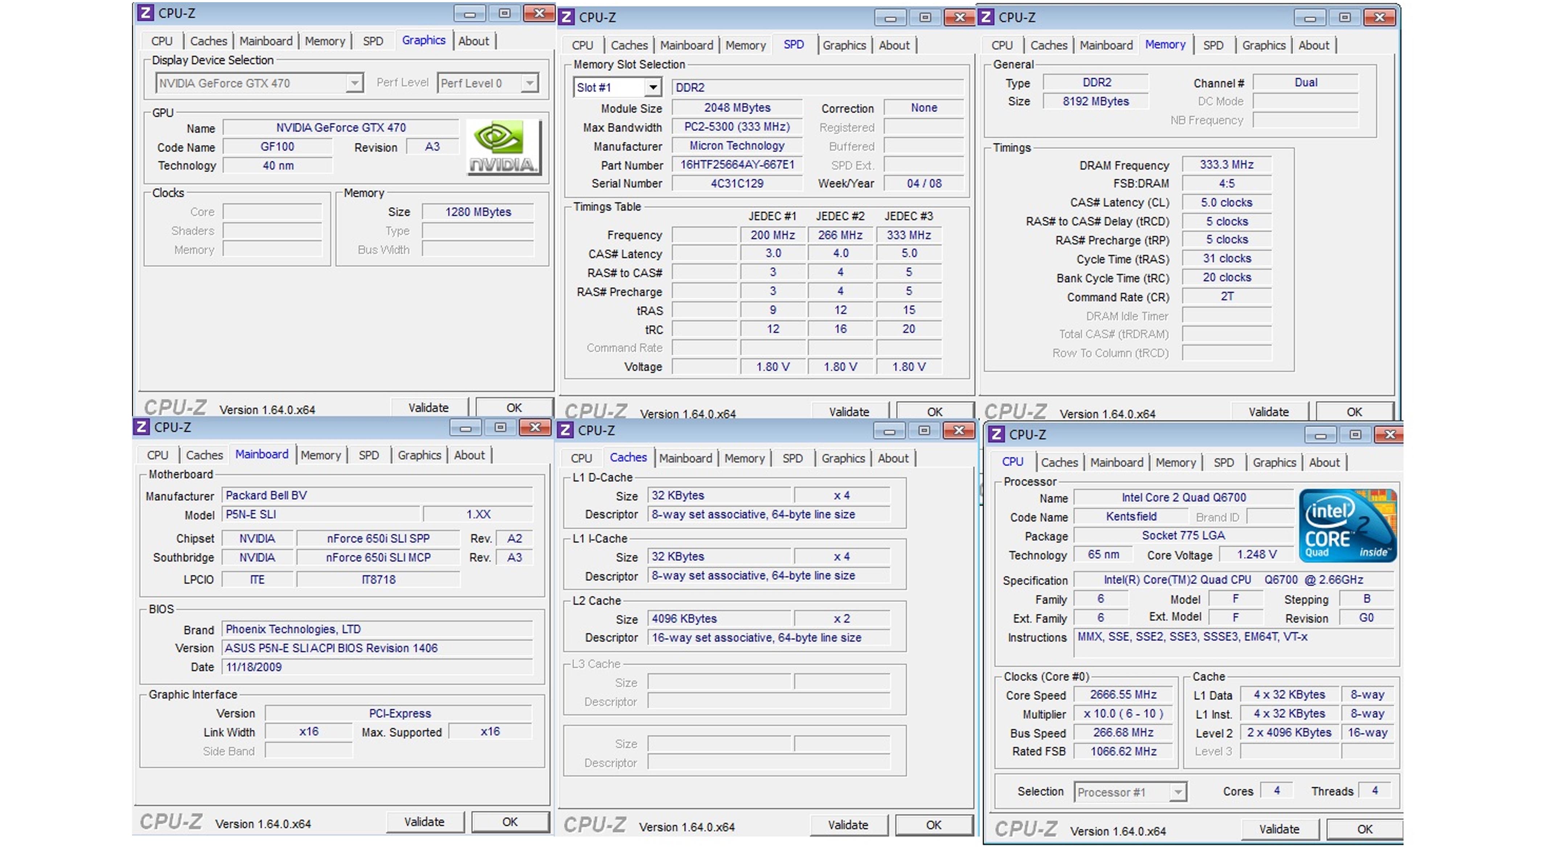This screenshot has width=1551, height=854.
Task: Click the BIOS version ASUS P5N-E SLI field
Action: pos(378,648)
